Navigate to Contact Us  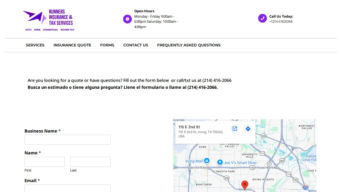[x=136, y=45]
